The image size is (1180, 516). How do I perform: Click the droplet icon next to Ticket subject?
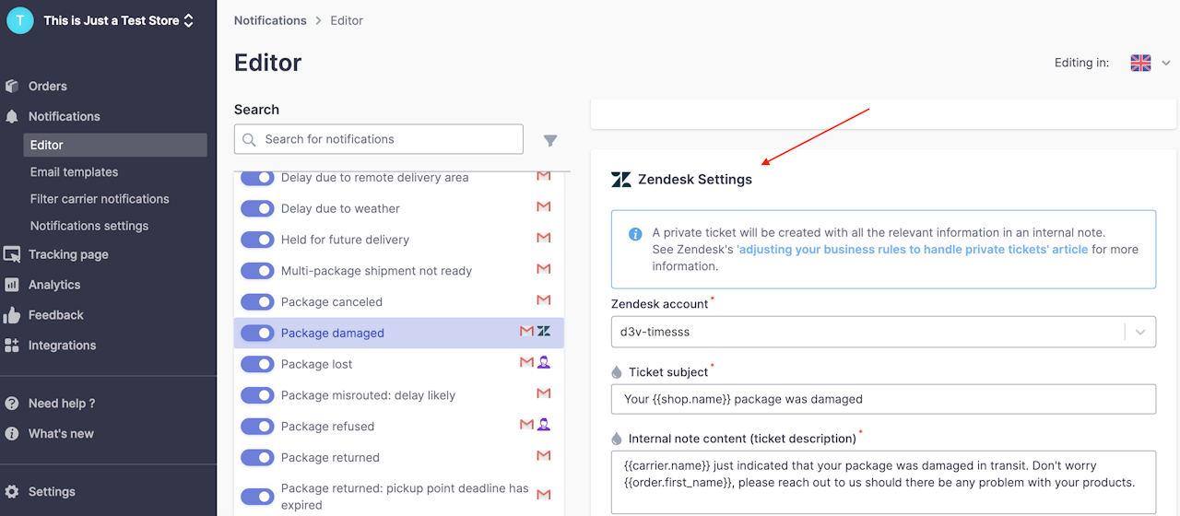pos(617,372)
